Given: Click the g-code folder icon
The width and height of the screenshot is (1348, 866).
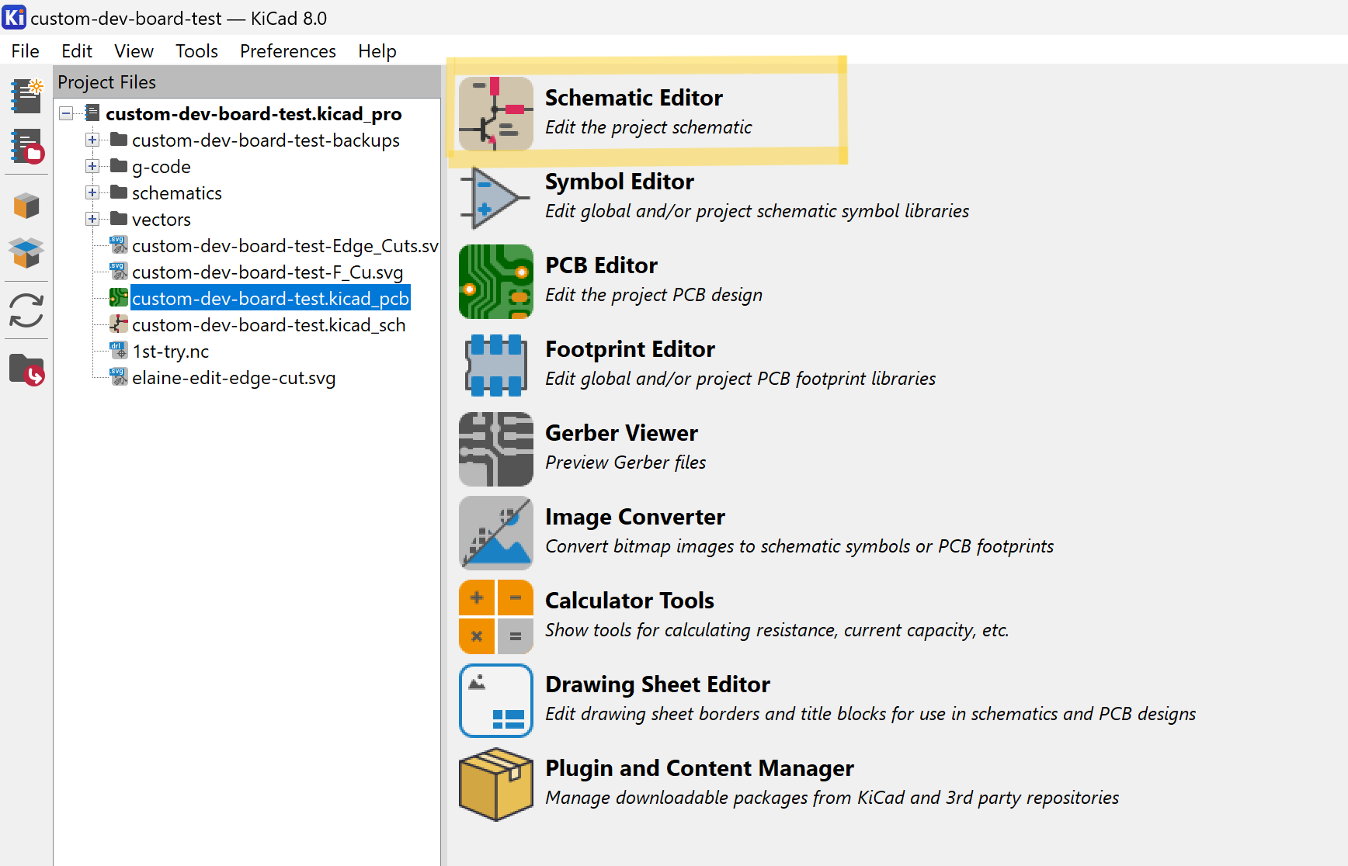Looking at the screenshot, I should (x=118, y=165).
